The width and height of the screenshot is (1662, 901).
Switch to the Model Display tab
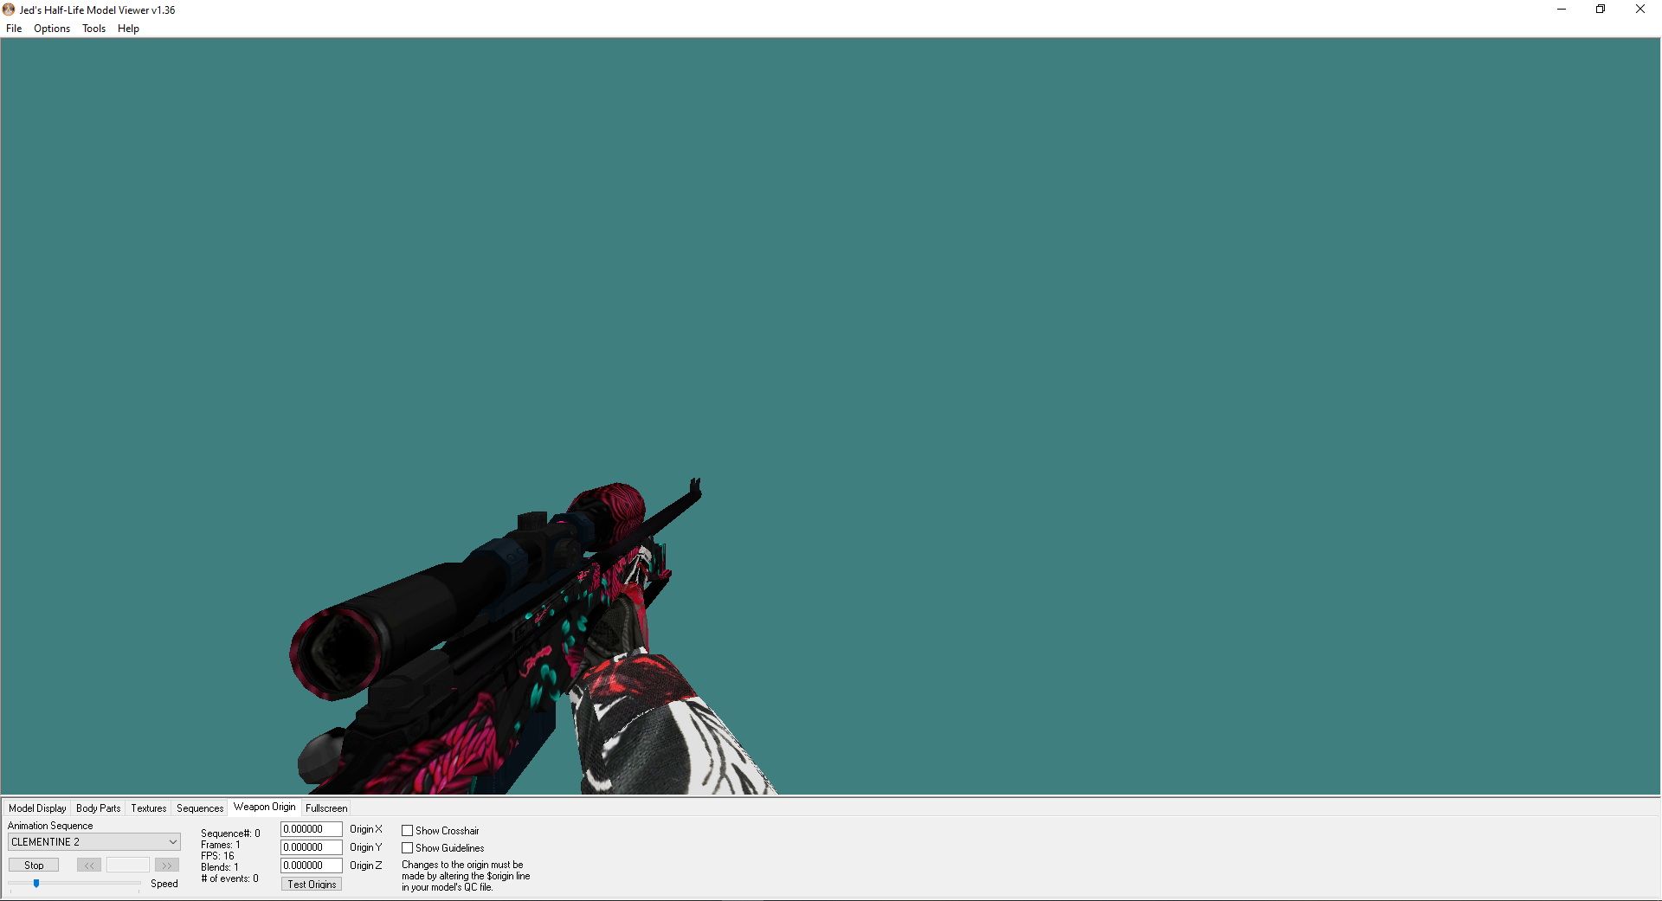[x=37, y=808]
